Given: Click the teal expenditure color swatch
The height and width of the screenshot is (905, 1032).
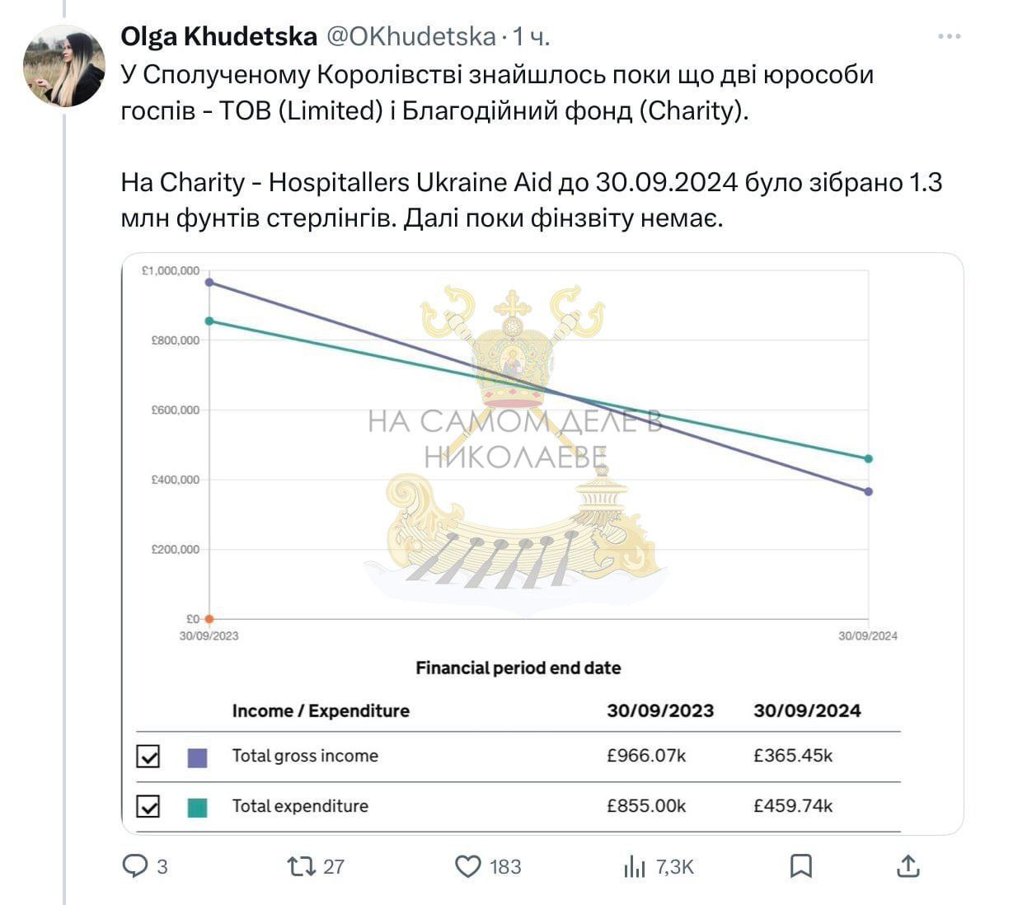Looking at the screenshot, I should coord(198,807).
